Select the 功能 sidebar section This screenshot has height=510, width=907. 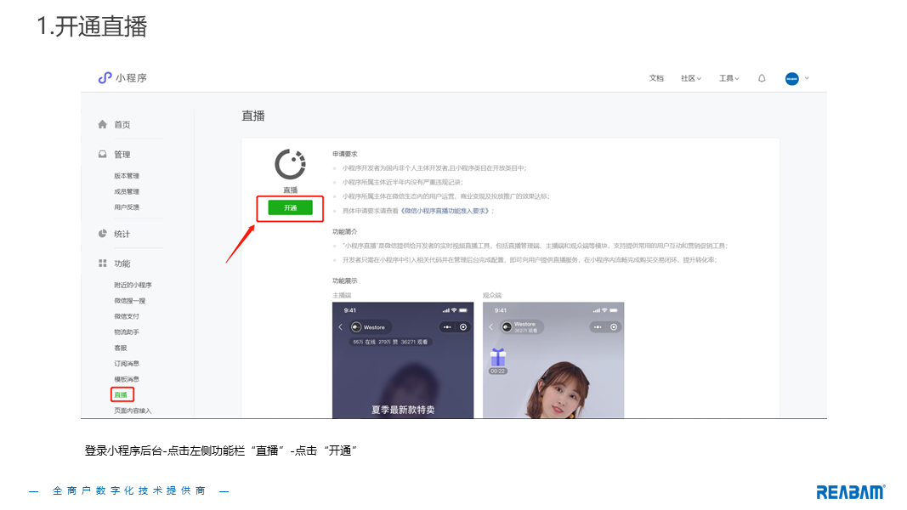coord(122,263)
